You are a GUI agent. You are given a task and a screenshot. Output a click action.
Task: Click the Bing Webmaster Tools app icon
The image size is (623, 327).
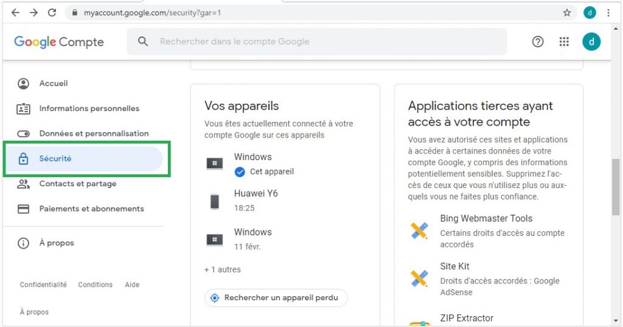[419, 231]
